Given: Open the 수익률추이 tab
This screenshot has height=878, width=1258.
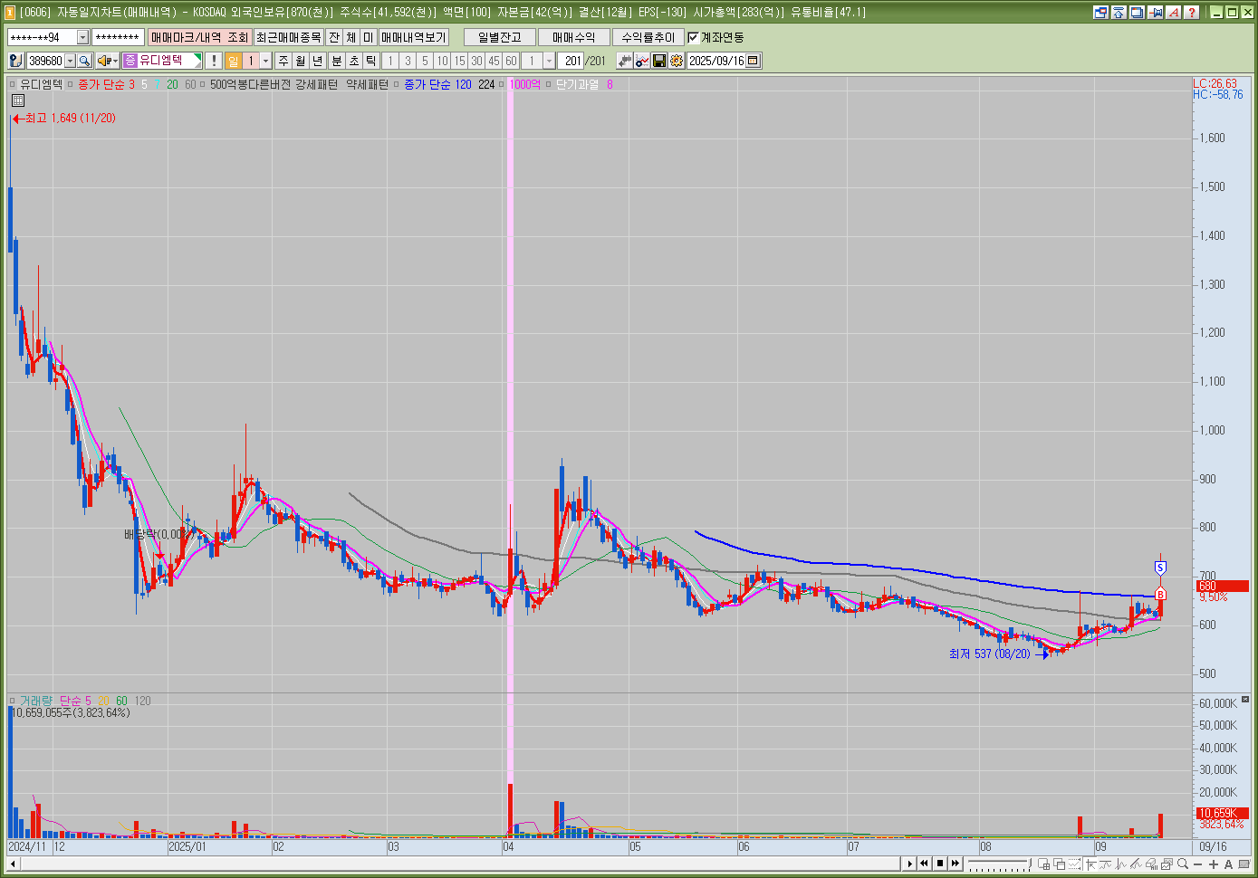Looking at the screenshot, I should coord(648,37).
